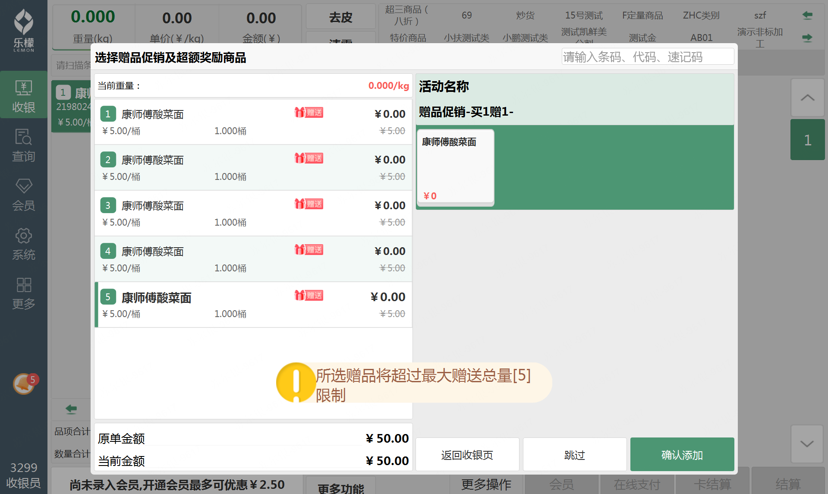The width and height of the screenshot is (828, 494).
Task: Click the 赠送 gift badge on row 3
Action: click(309, 204)
